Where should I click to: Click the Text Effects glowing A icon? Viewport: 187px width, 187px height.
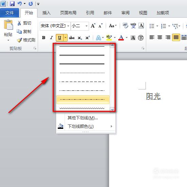(x=99, y=38)
